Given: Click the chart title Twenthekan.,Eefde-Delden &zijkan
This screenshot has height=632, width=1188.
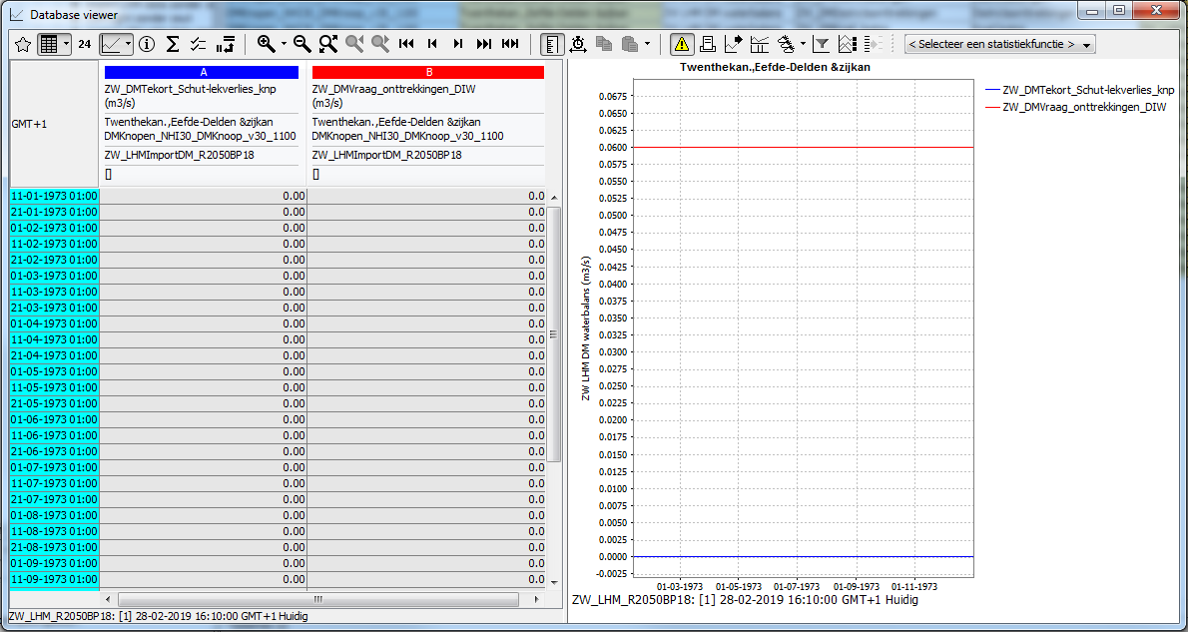Looking at the screenshot, I should click(x=775, y=67).
